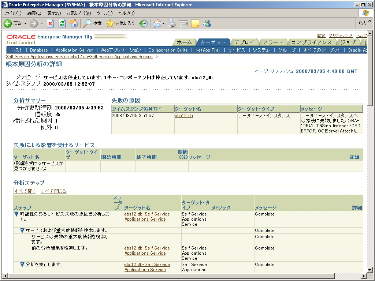Select the すべてのターゲット subtab

(x=322, y=50)
